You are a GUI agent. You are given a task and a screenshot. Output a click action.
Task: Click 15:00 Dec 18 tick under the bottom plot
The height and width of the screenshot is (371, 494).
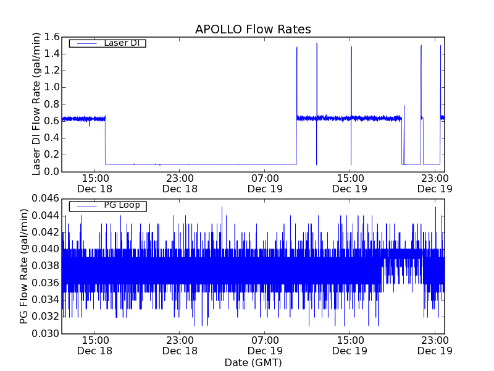tap(94, 344)
